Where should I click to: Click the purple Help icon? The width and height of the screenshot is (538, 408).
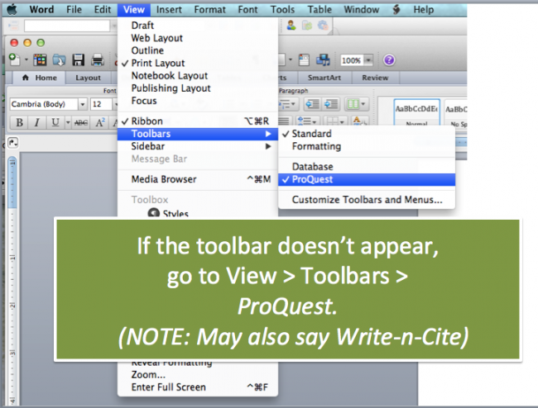(389, 60)
